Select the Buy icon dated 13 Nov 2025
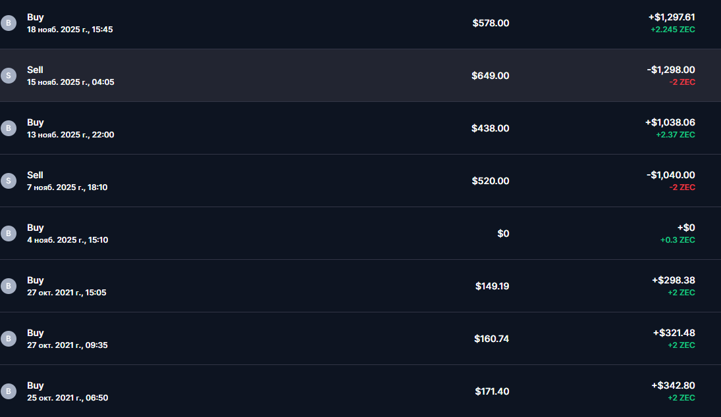721x417 pixels. click(x=9, y=128)
